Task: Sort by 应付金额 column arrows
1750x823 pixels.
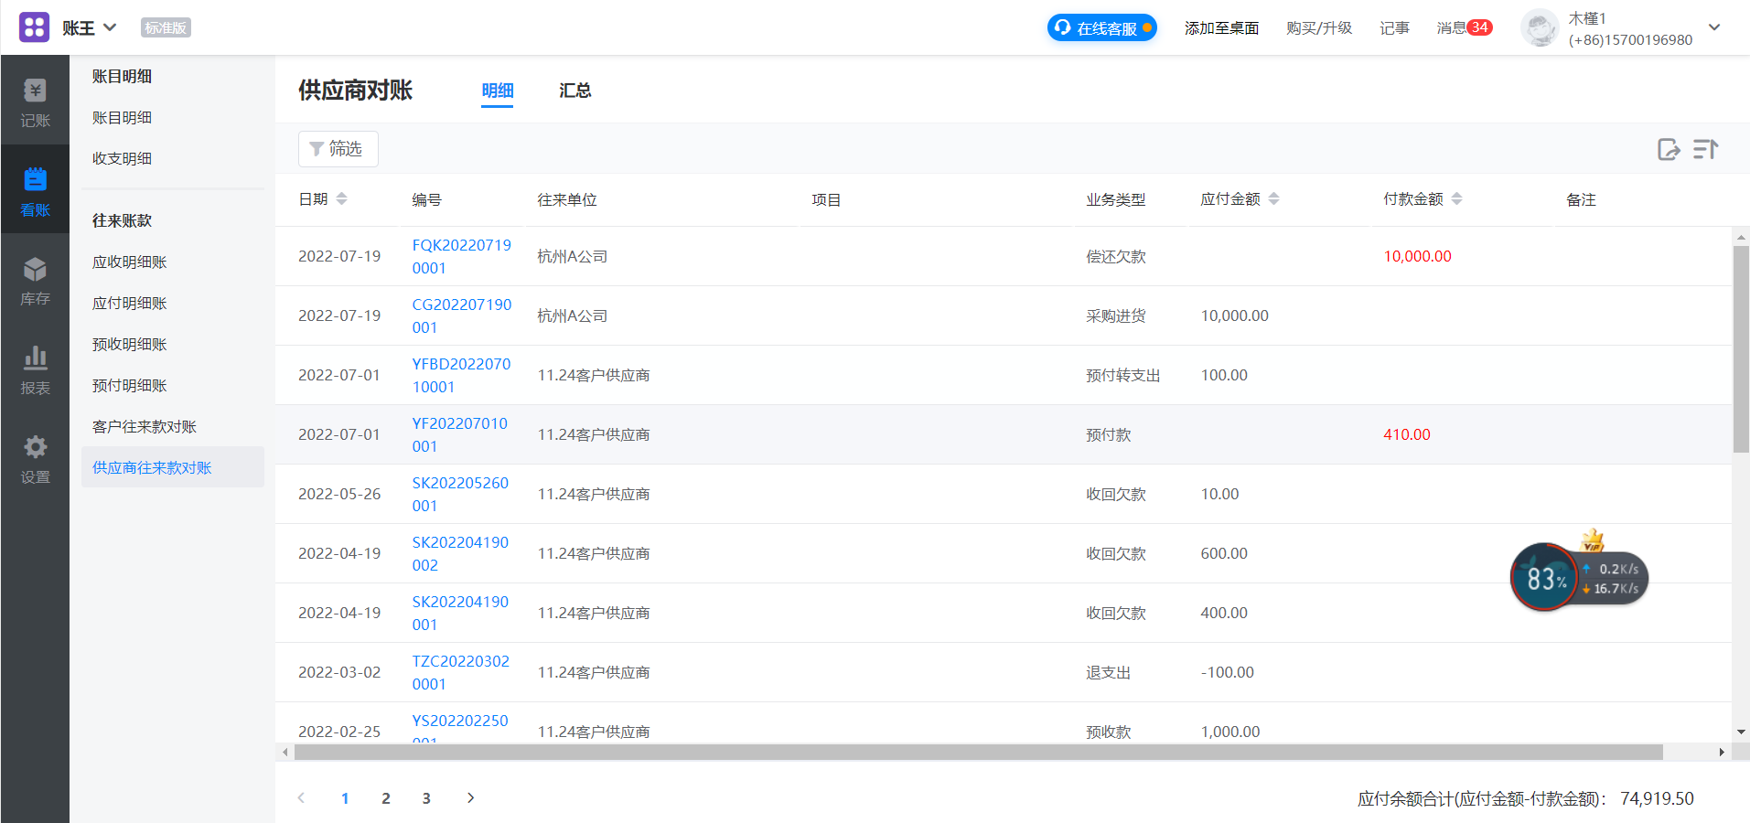Action: tap(1273, 199)
